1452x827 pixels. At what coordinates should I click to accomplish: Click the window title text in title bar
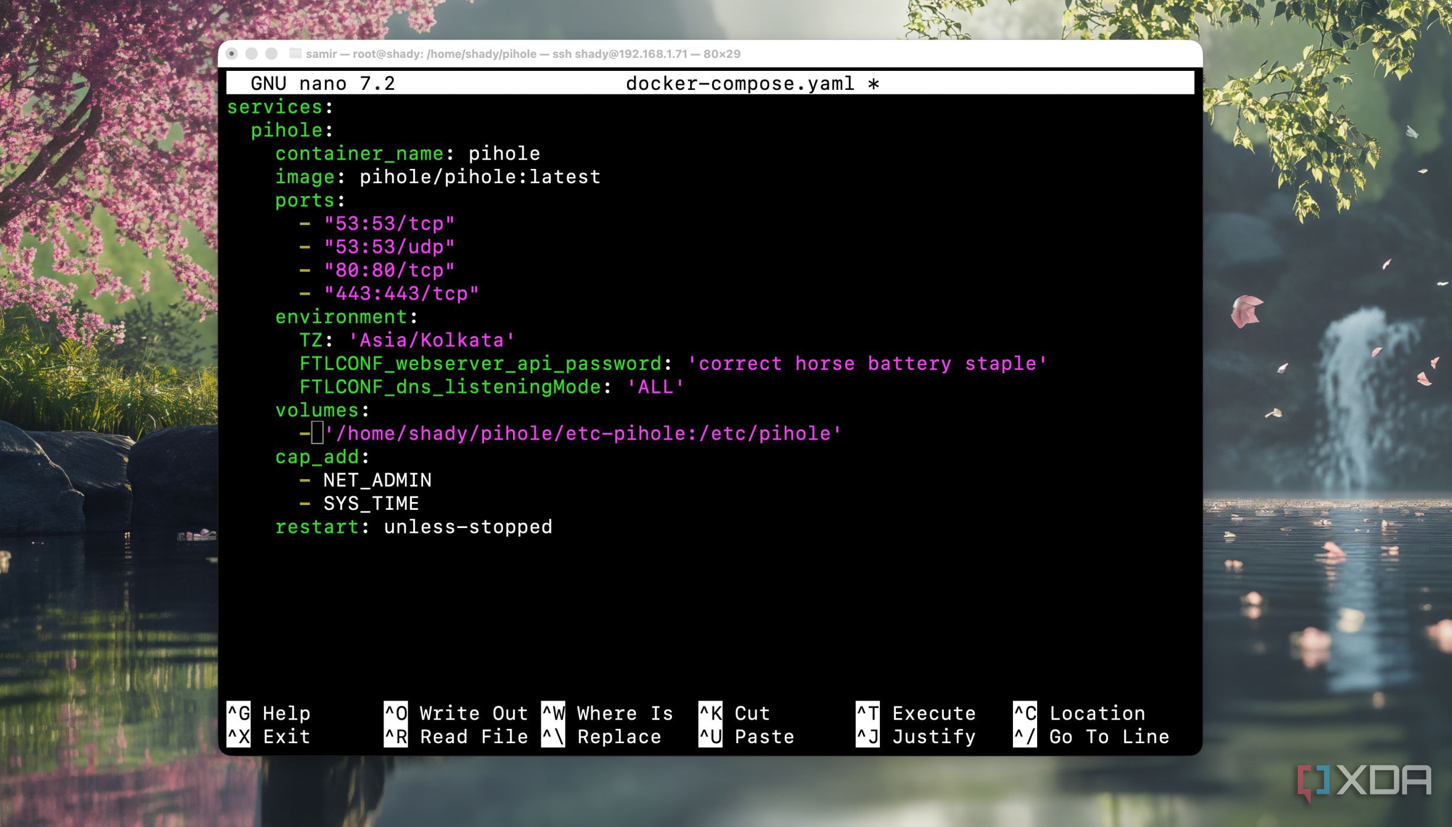coord(522,54)
